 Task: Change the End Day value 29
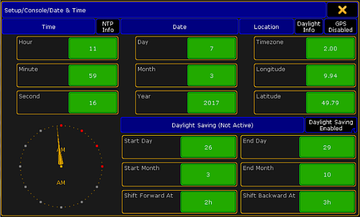(327, 147)
